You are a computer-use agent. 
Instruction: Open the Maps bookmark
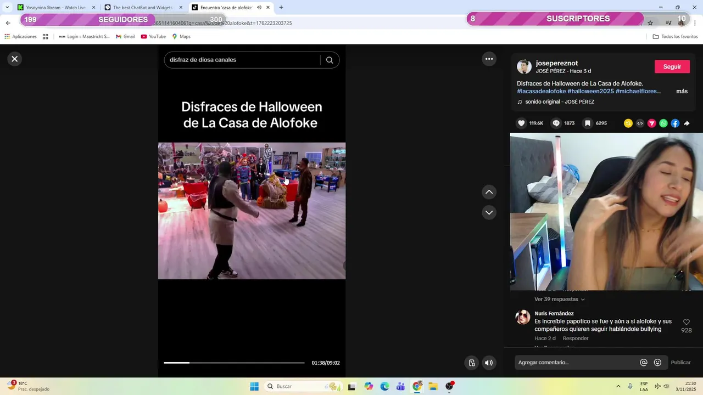pyautogui.click(x=181, y=37)
